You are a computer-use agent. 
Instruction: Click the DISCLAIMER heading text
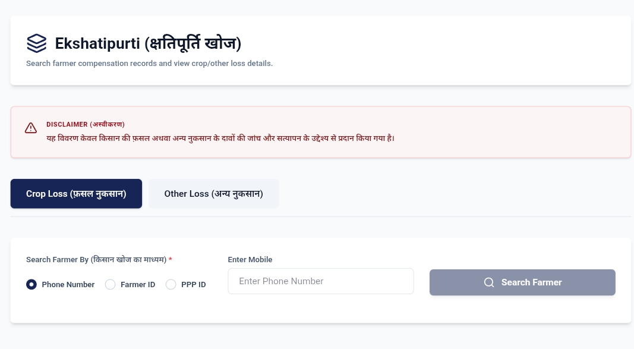(x=86, y=124)
